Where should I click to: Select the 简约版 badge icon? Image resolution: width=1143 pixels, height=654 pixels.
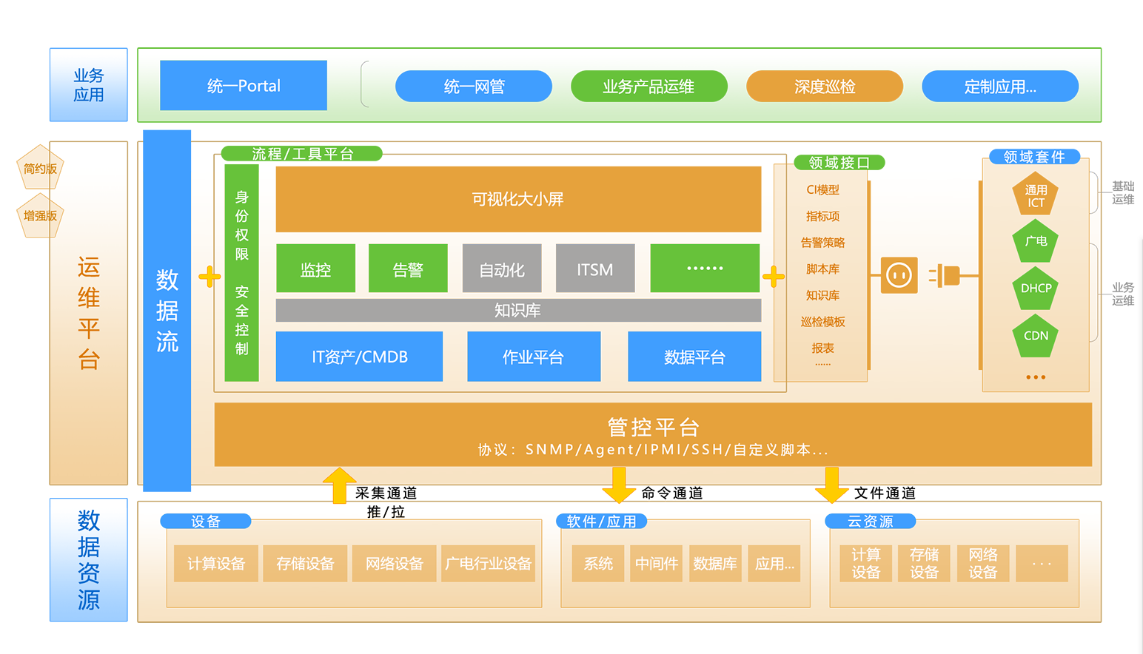tap(39, 167)
